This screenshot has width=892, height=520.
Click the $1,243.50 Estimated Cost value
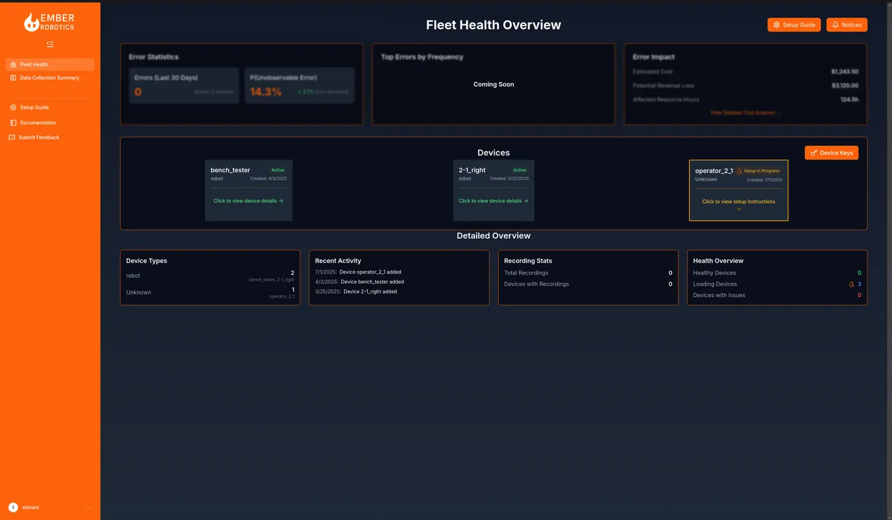coord(845,72)
